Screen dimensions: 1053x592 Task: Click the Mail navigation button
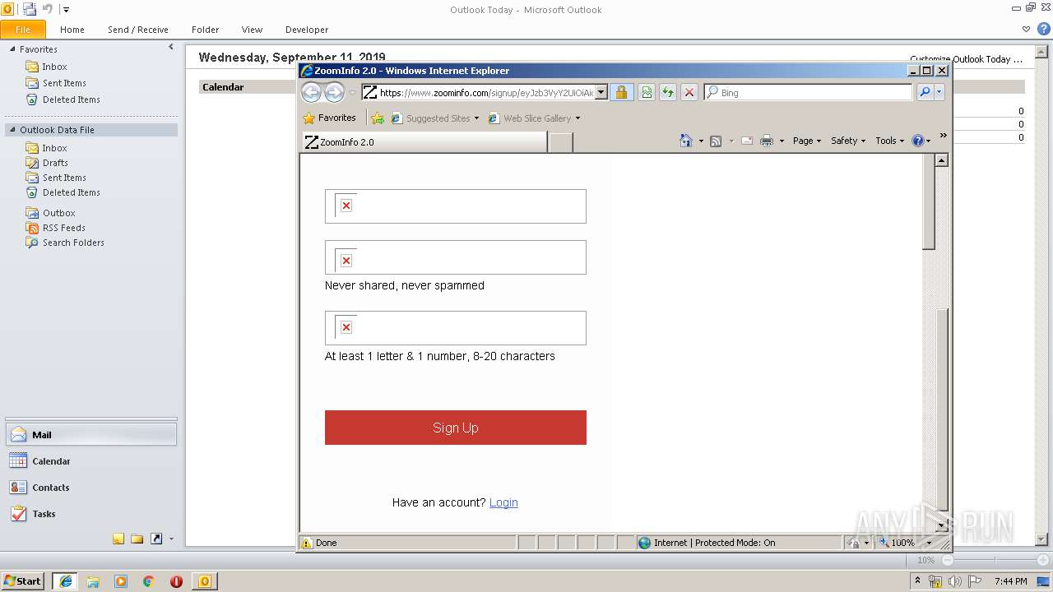(91, 435)
